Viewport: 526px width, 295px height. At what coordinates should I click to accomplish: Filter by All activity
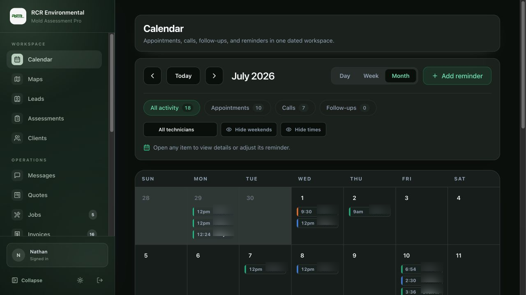pos(172,108)
